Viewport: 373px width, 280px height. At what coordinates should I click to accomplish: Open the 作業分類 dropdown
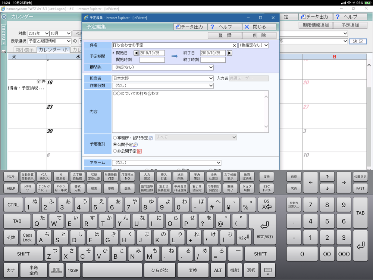click(x=163, y=85)
